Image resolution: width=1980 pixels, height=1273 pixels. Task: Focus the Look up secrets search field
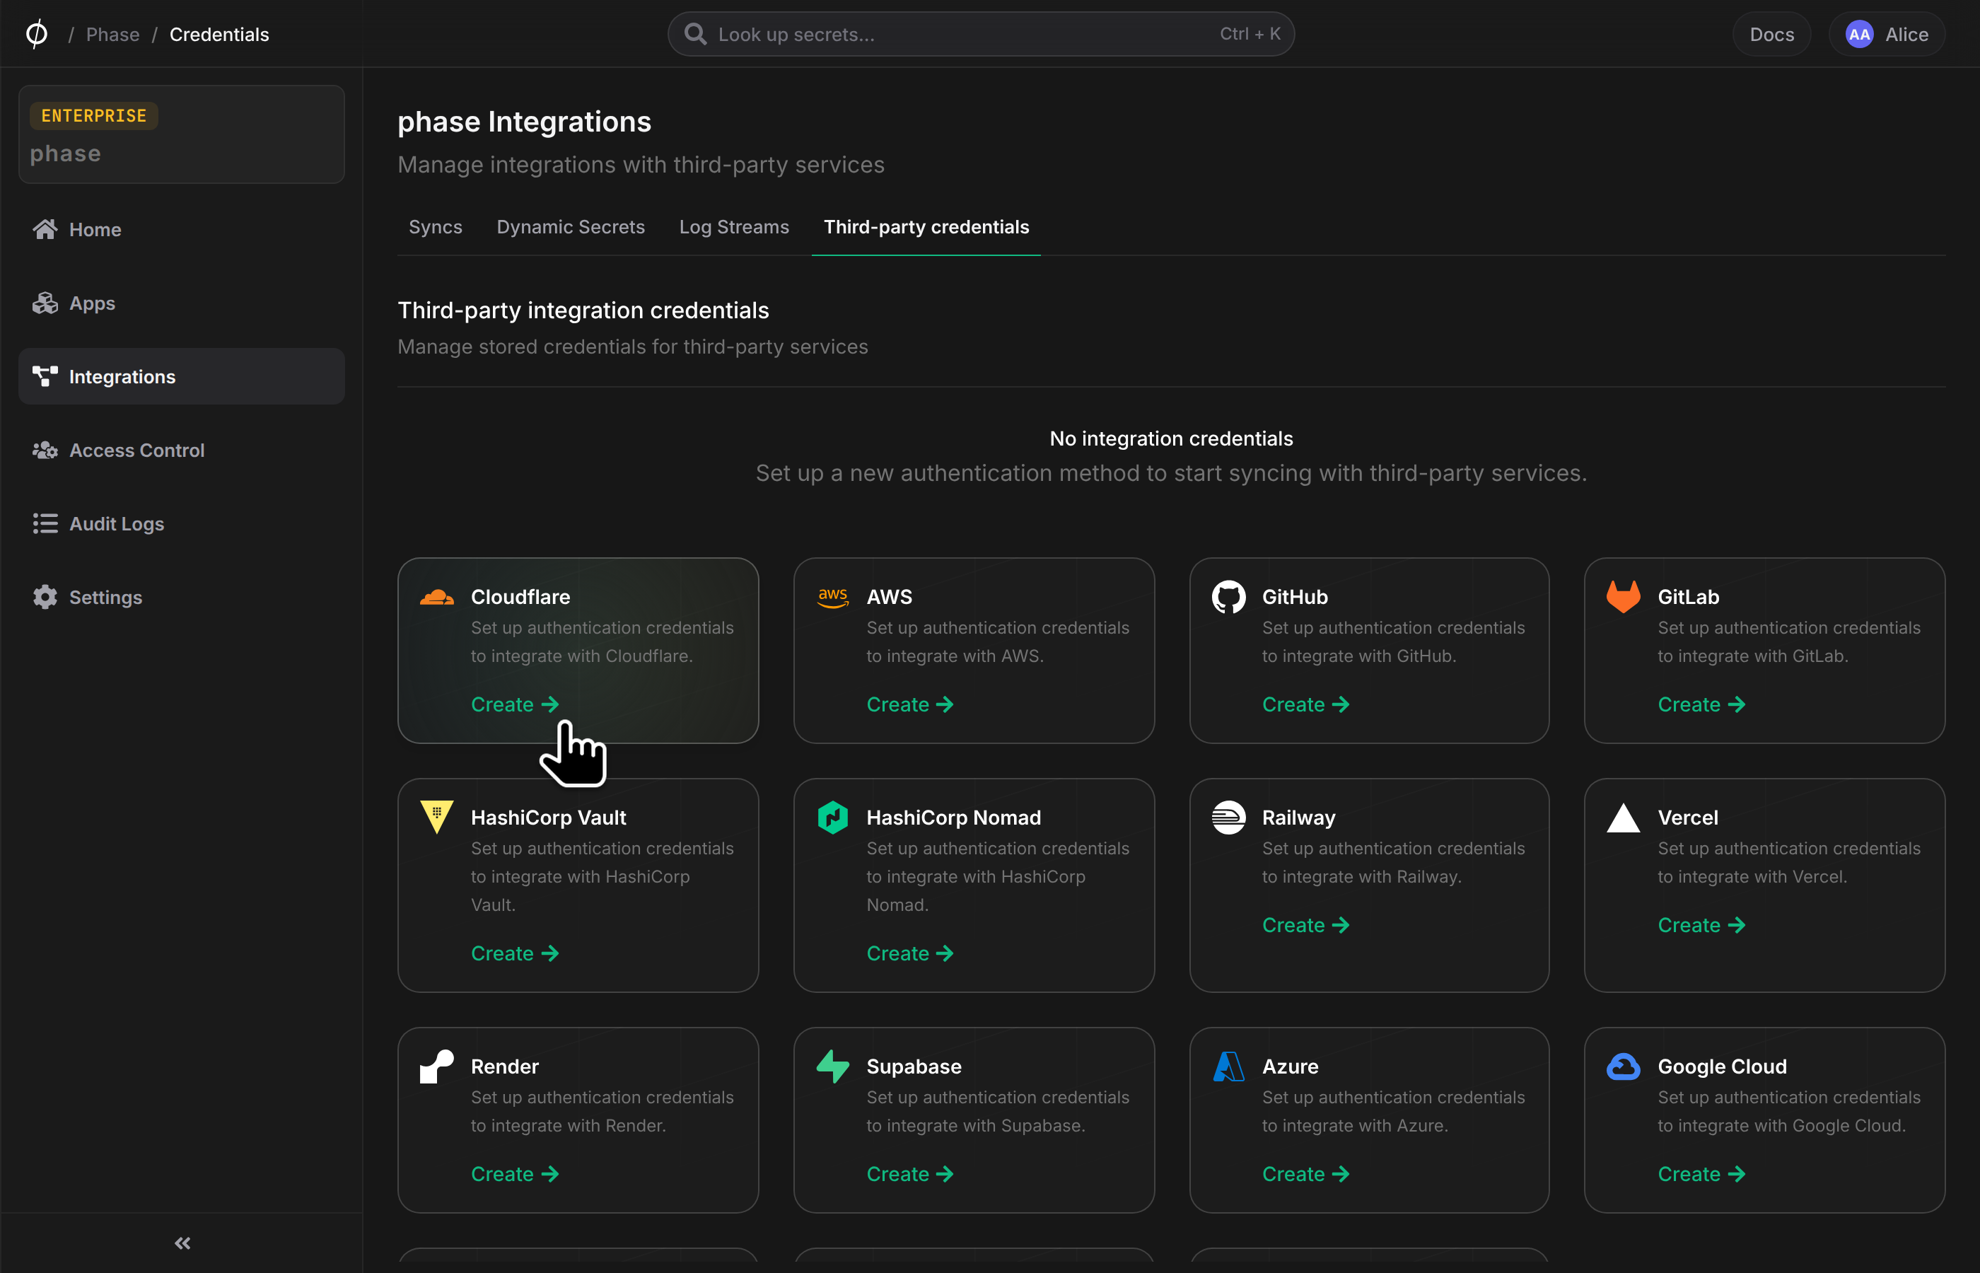pyautogui.click(x=981, y=34)
